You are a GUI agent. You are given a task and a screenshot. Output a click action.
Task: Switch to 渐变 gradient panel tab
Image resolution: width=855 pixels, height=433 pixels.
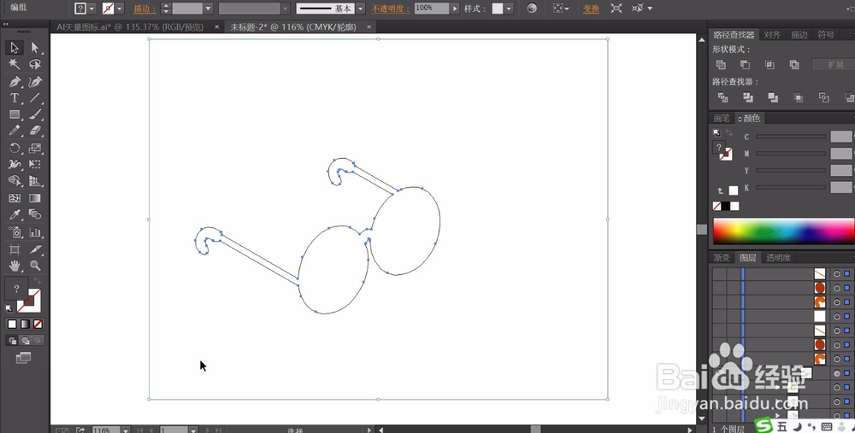(722, 258)
